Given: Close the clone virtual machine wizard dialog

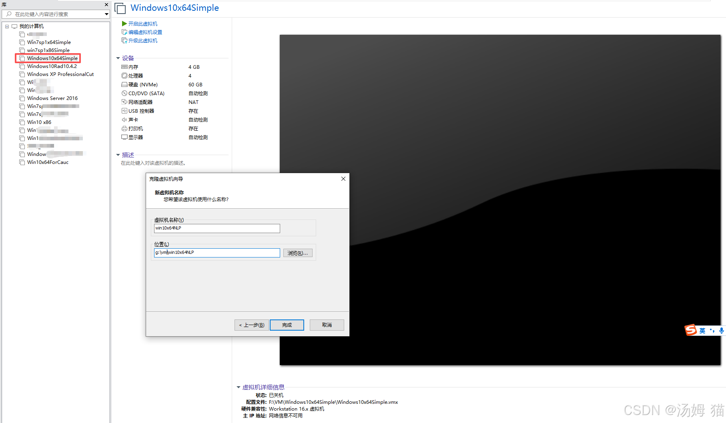Looking at the screenshot, I should coord(343,179).
